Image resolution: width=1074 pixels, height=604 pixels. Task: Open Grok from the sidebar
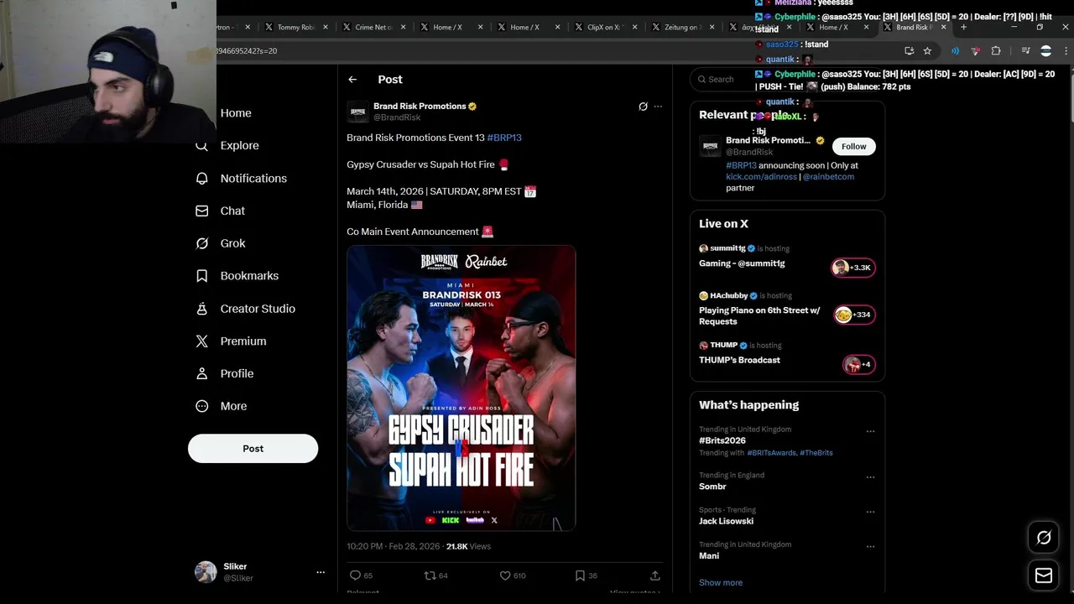pyautogui.click(x=220, y=243)
